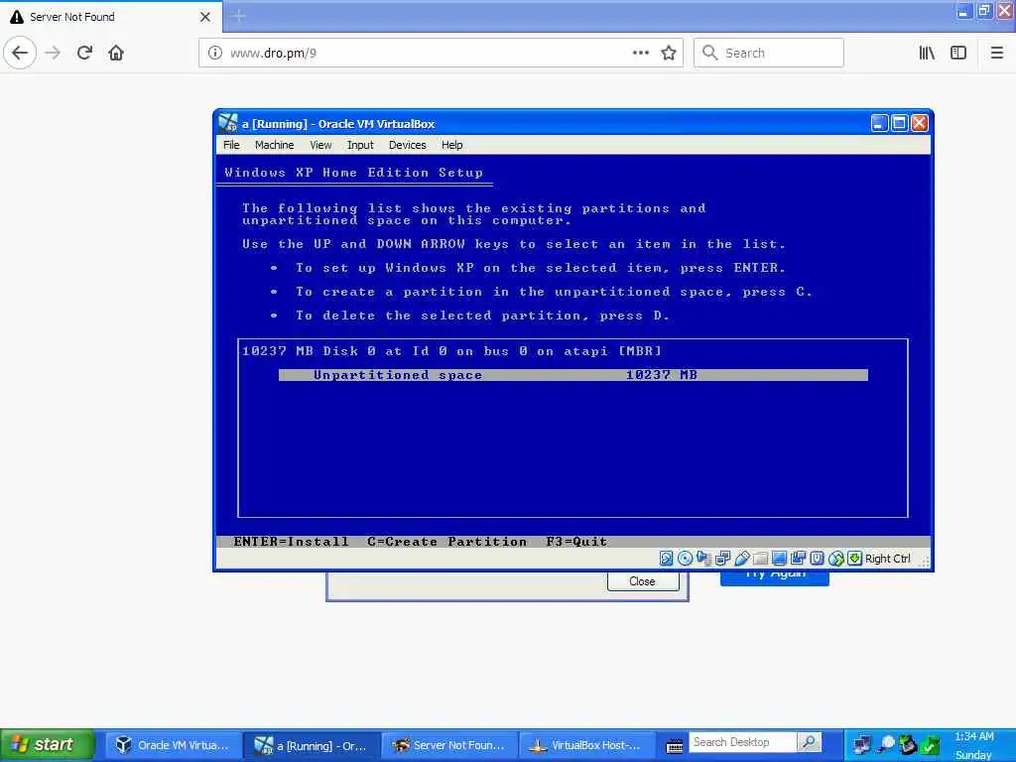Viewport: 1016px width, 762px height.
Task: Click the Close button behind the VM window
Action: tap(643, 581)
